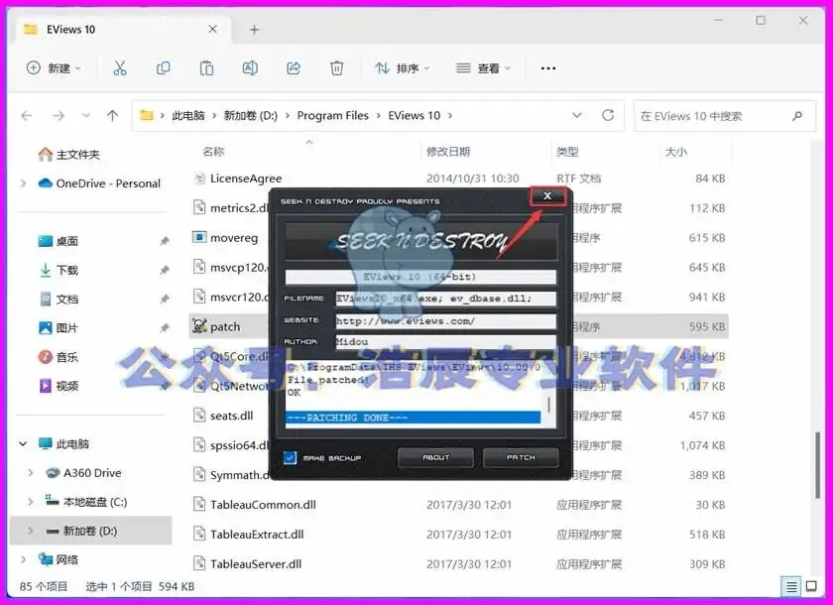Screen dimensions: 833x605
Task: Click the patch file skull icon
Action: (x=199, y=326)
